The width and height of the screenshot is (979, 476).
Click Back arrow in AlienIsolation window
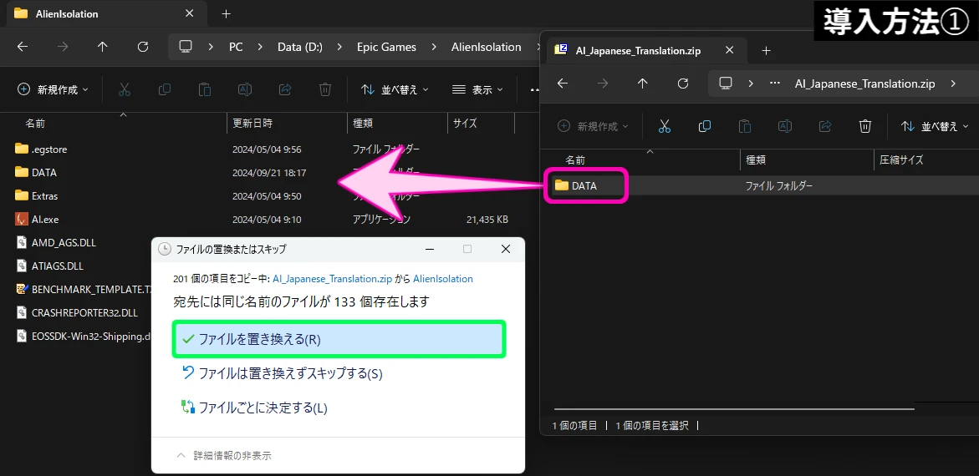click(23, 47)
